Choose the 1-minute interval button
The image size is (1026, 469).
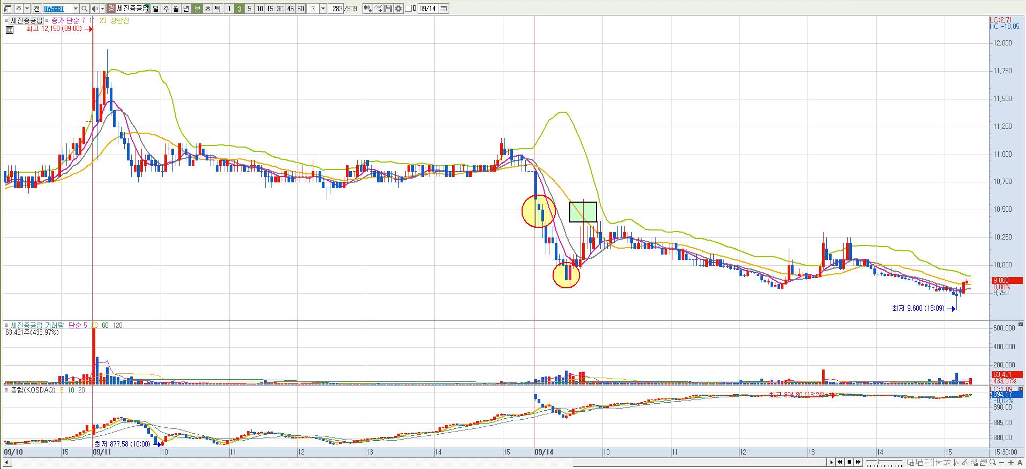(229, 9)
